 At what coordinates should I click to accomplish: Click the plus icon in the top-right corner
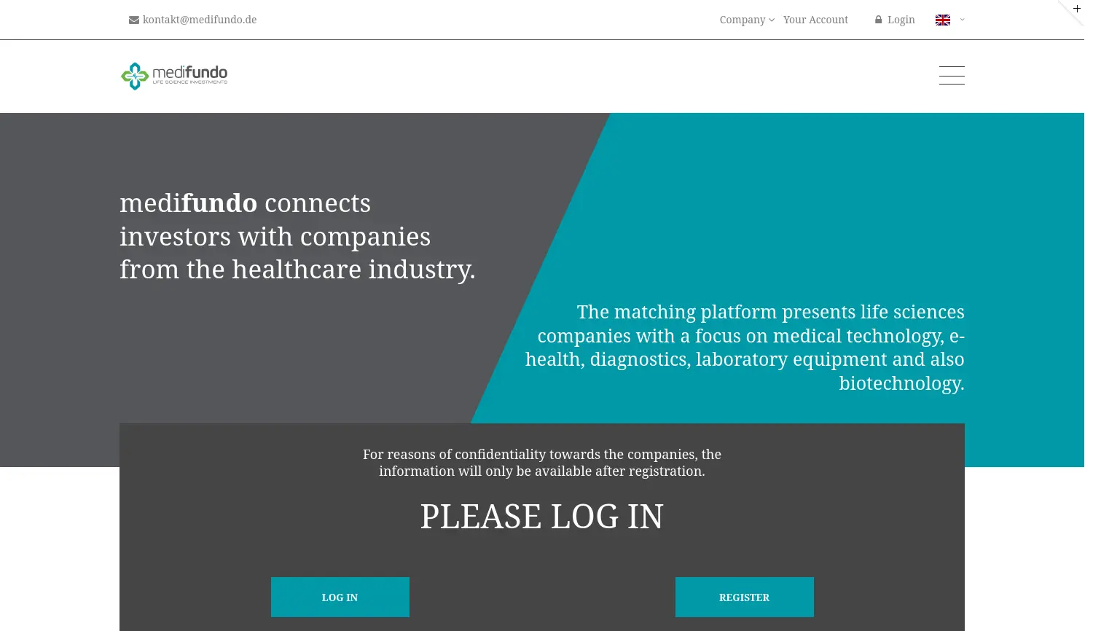(1077, 8)
